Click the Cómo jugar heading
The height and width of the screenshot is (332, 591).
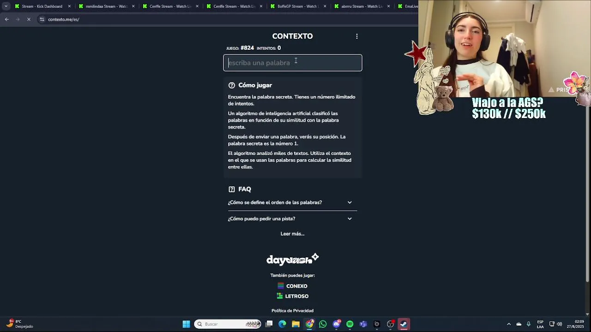(255, 85)
